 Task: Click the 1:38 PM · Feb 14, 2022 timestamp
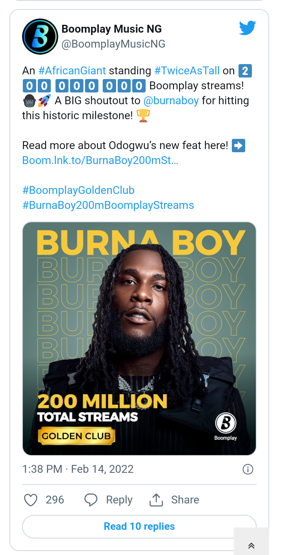(78, 469)
